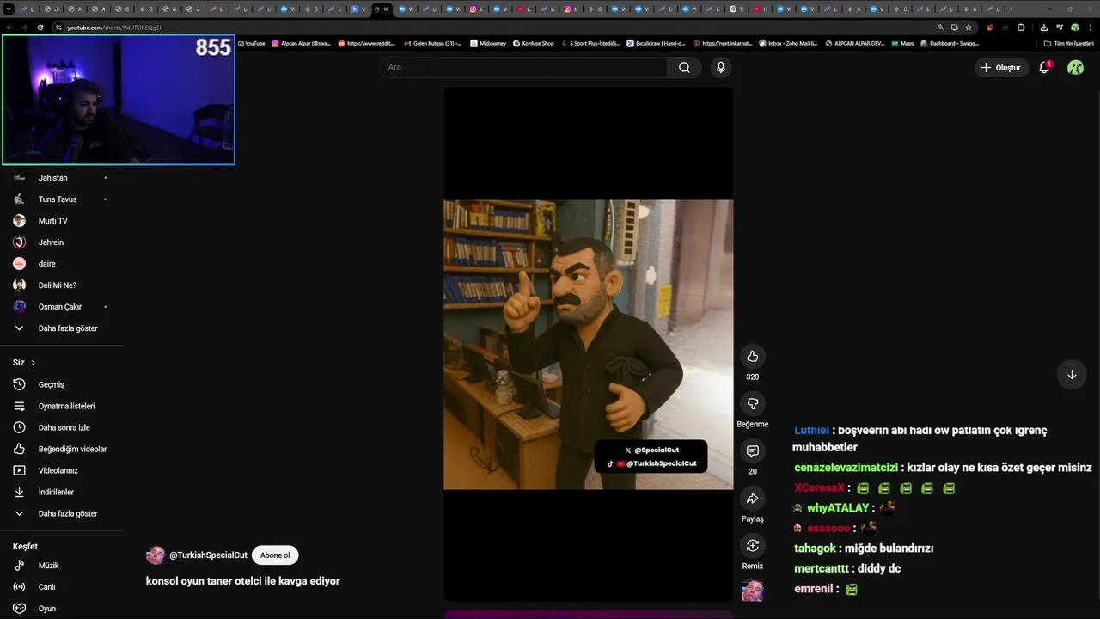This screenshot has height=619, width=1100.
Task: Reload the page
Action: (x=40, y=28)
